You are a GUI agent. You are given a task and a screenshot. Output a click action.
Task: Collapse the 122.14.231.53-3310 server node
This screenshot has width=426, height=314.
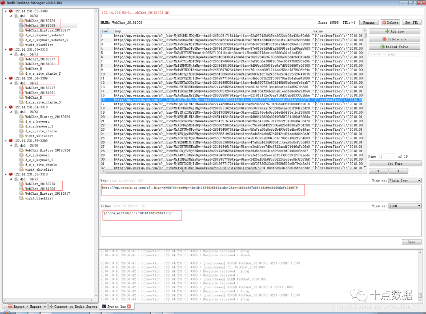click(x=6, y=49)
